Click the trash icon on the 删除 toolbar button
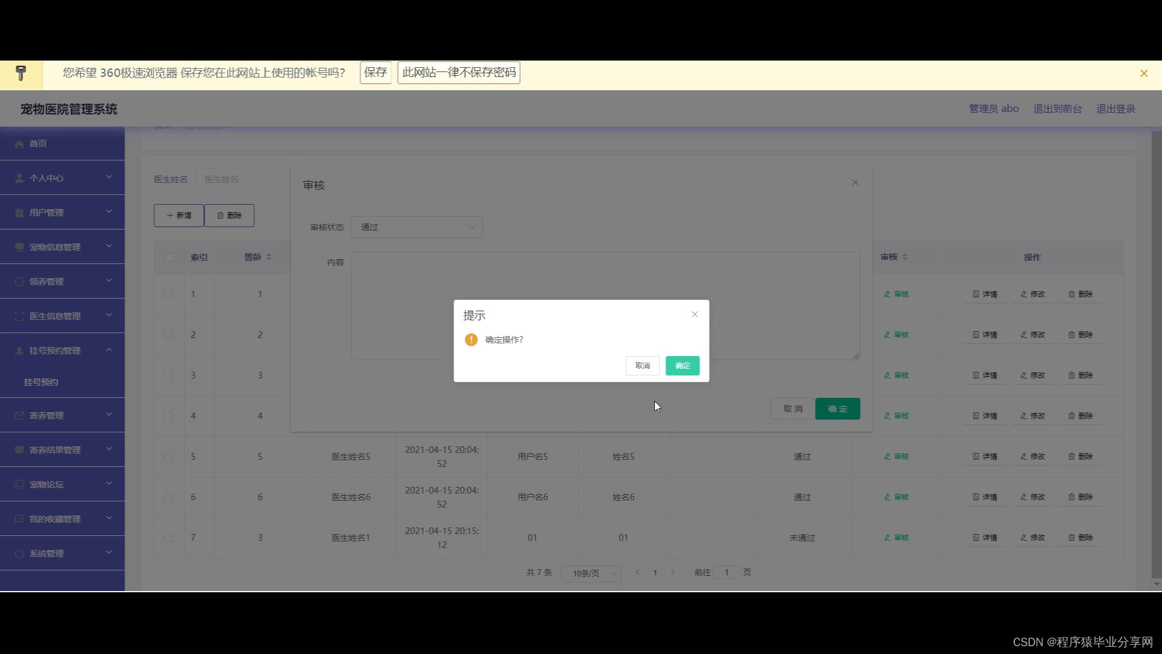Viewport: 1162px width, 654px height. [220, 216]
